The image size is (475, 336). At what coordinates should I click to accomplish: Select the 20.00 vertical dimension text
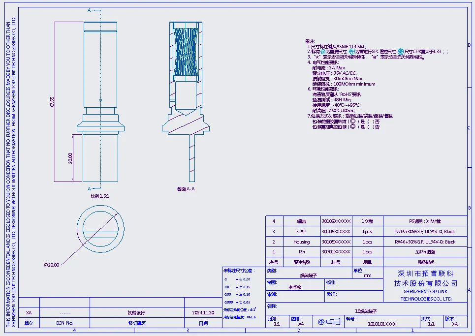click(70, 158)
